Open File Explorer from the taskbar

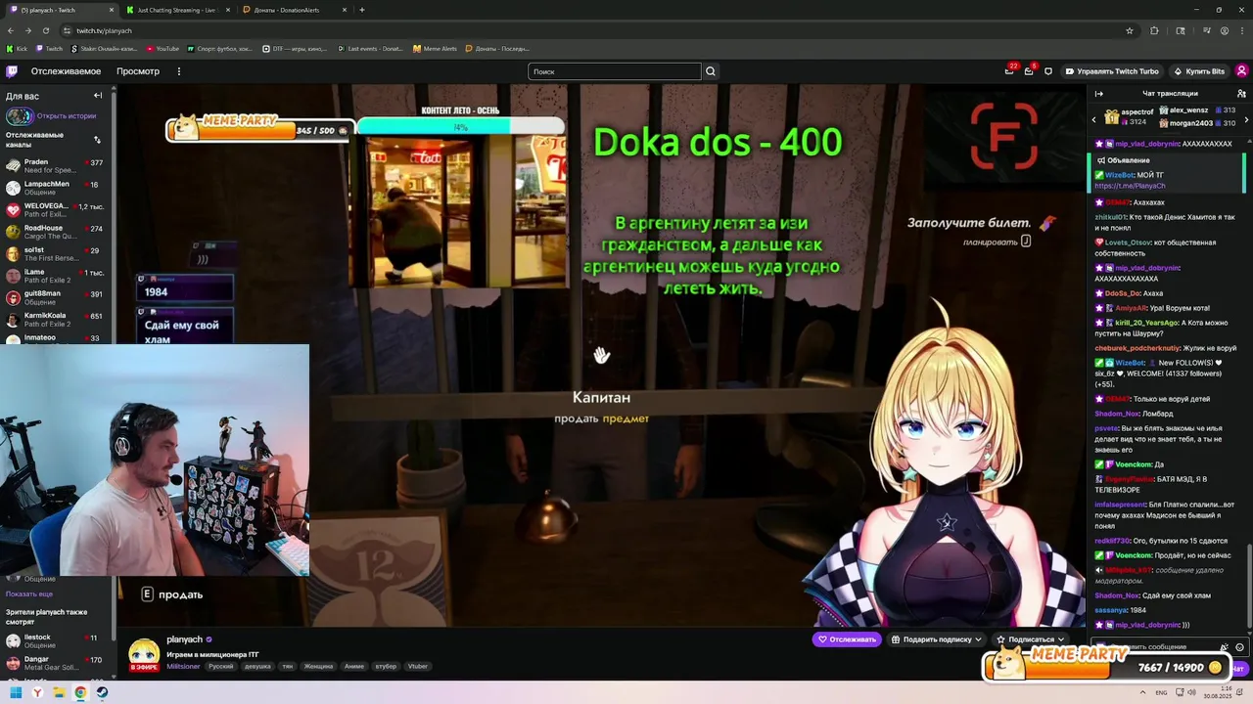pos(59,692)
